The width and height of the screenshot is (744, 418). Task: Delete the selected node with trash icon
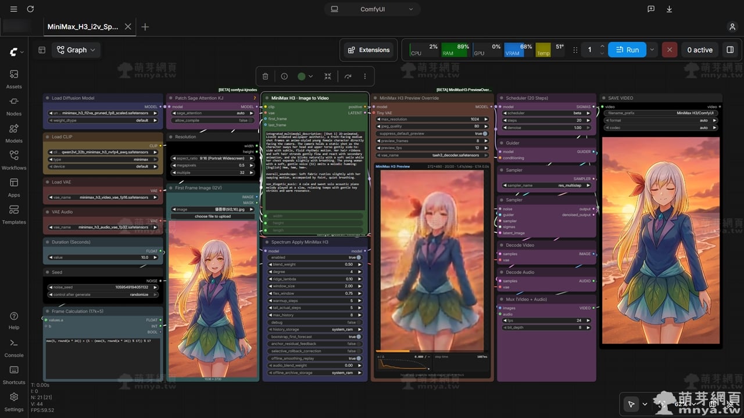[266, 76]
